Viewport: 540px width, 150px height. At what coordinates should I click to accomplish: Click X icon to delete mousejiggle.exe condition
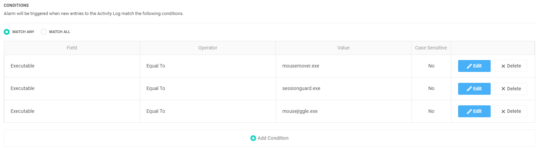pyautogui.click(x=503, y=111)
